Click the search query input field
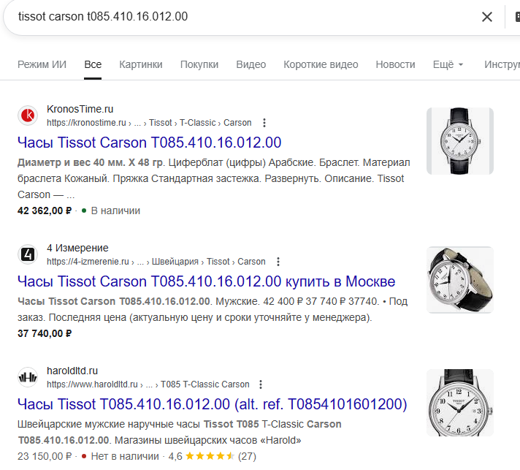The width and height of the screenshot is (520, 470). (x=241, y=16)
